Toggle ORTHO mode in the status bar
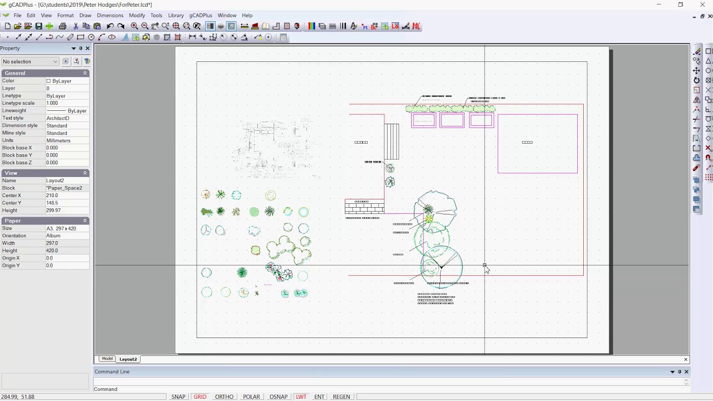The width and height of the screenshot is (713, 401). (224, 397)
